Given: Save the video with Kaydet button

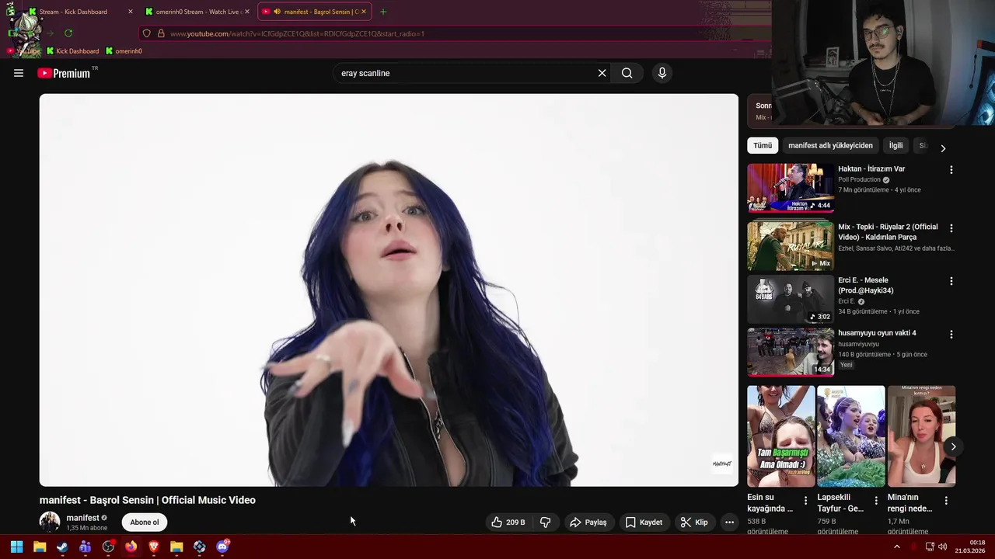Looking at the screenshot, I should [644, 523].
